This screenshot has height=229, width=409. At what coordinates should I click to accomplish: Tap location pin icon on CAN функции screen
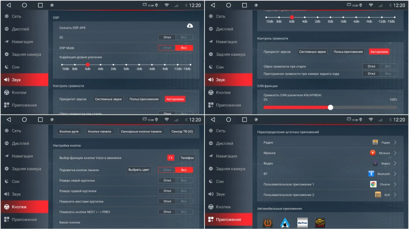tap(361, 5)
